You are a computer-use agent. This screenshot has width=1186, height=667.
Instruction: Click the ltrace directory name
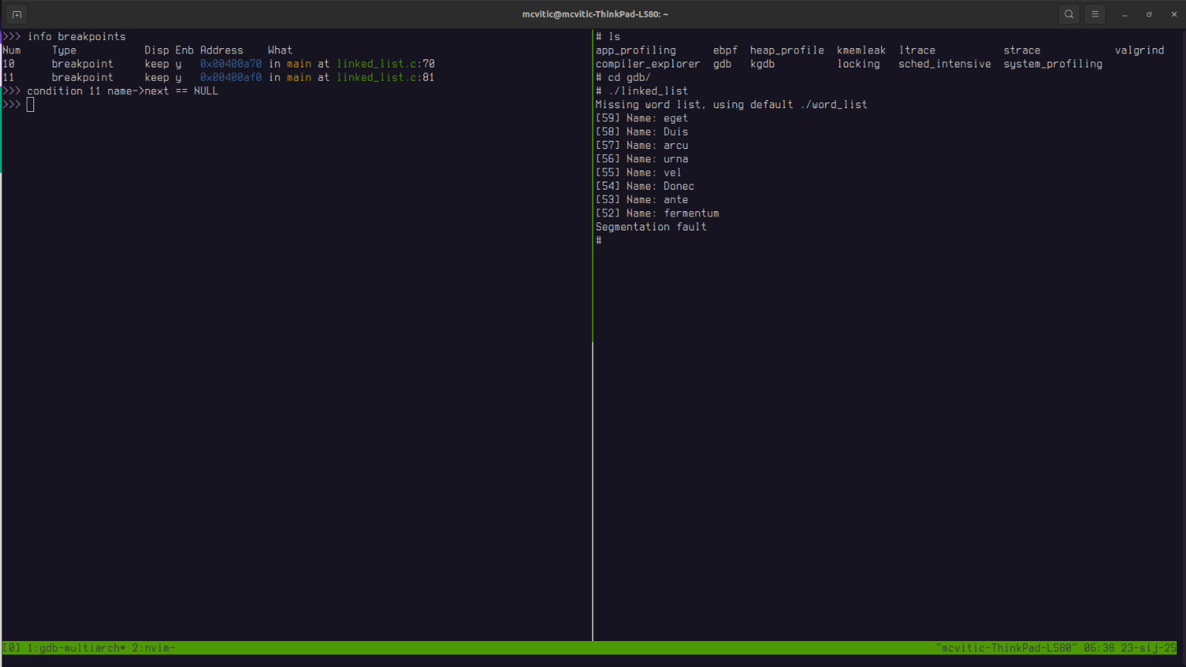(x=917, y=50)
